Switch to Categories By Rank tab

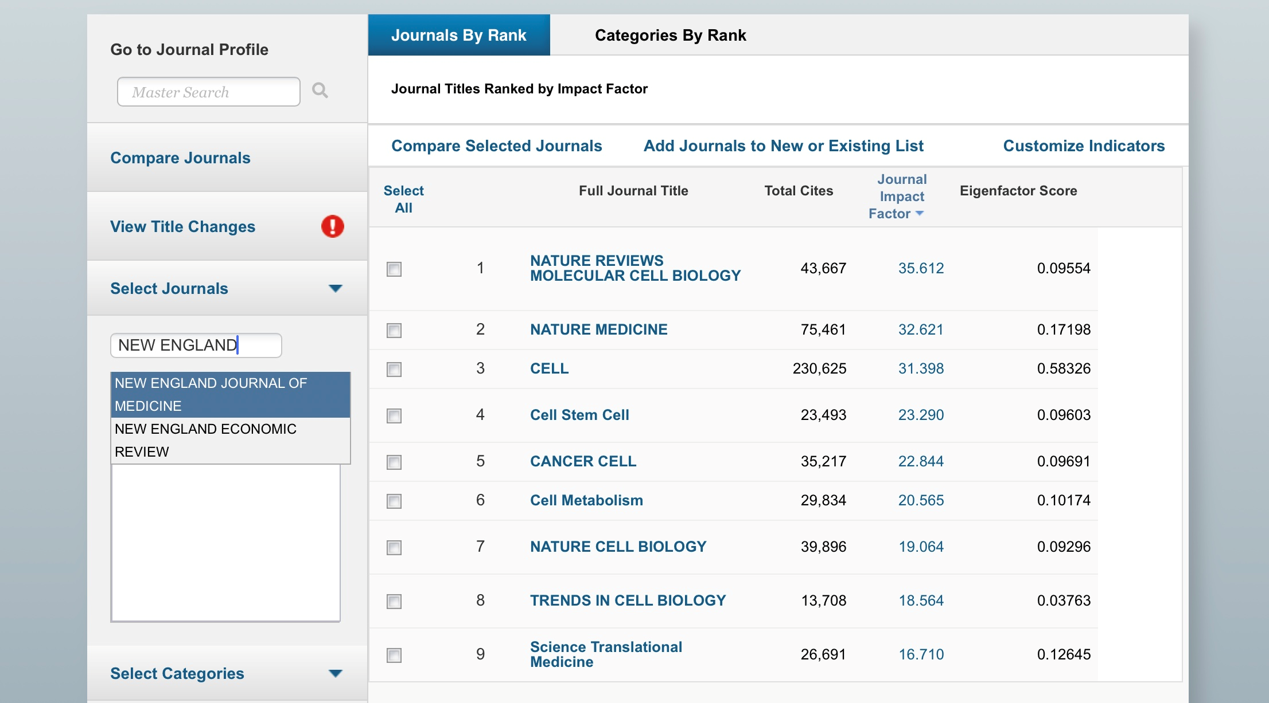670,36
